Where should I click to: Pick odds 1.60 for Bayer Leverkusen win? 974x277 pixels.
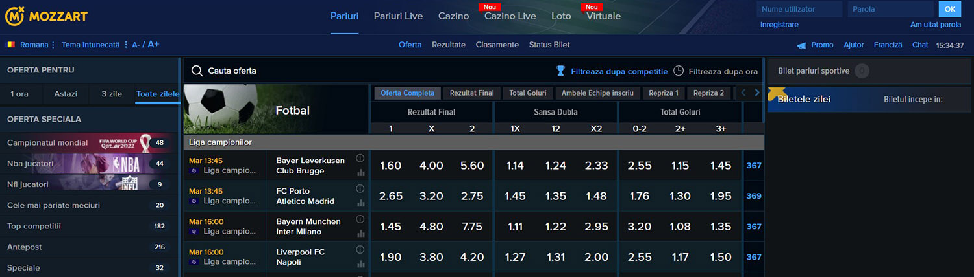pos(390,166)
